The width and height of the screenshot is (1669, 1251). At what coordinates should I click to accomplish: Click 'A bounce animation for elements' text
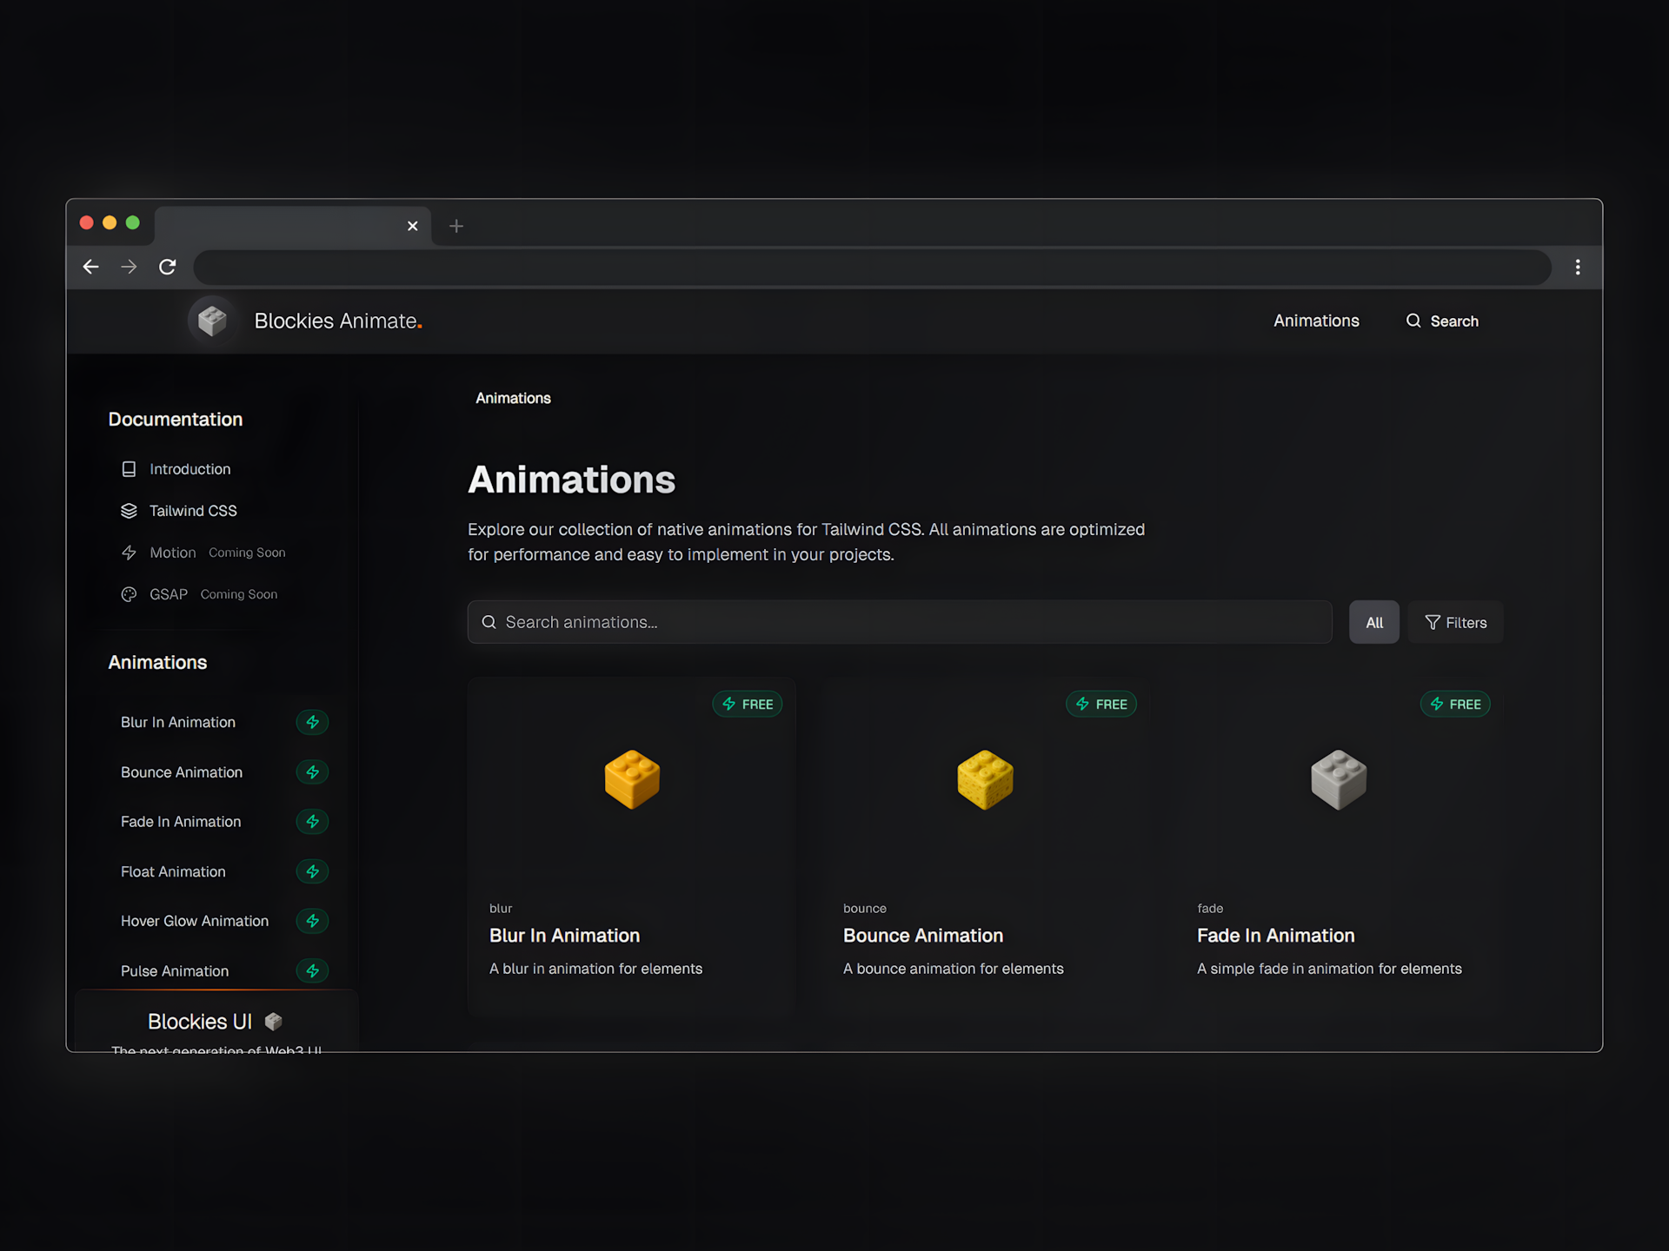[954, 969]
